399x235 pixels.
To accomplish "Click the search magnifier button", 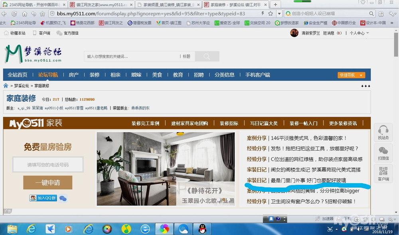I will pyautogui.click(x=207, y=57).
